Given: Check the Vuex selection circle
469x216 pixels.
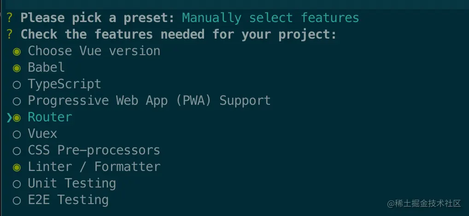Looking at the screenshot, I should click(17, 135).
